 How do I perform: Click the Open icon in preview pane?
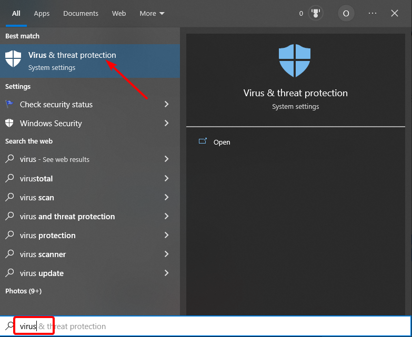tap(203, 142)
